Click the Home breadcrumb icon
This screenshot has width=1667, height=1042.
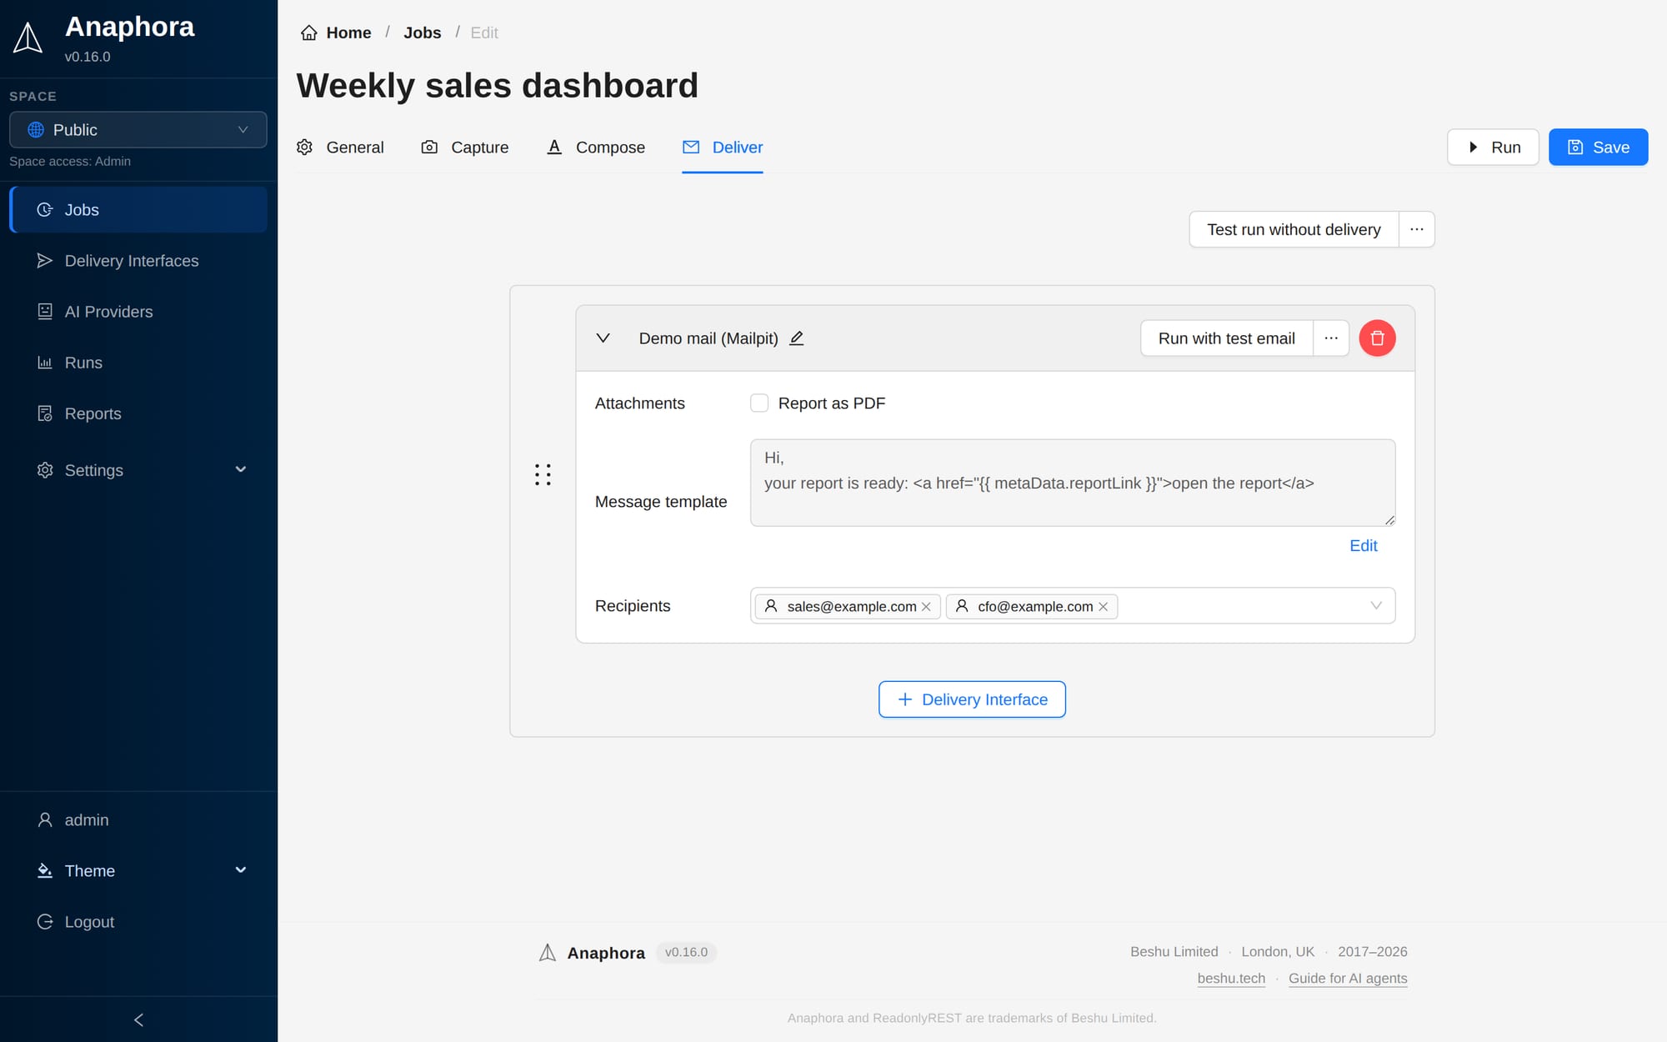click(309, 33)
